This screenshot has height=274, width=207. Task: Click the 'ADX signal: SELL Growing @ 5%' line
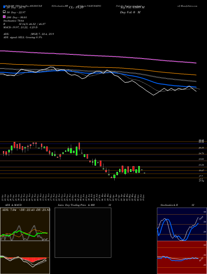[x=23, y=37]
